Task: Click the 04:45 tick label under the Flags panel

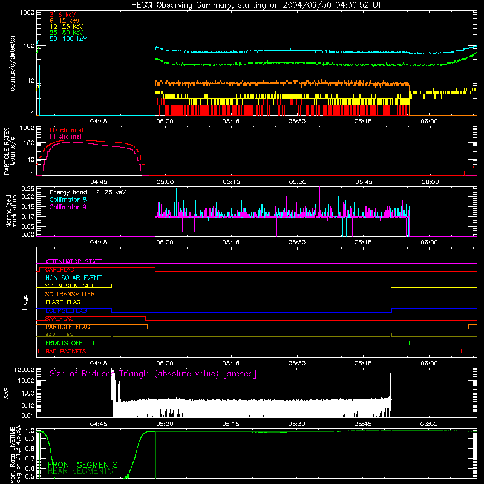Action: click(99, 364)
